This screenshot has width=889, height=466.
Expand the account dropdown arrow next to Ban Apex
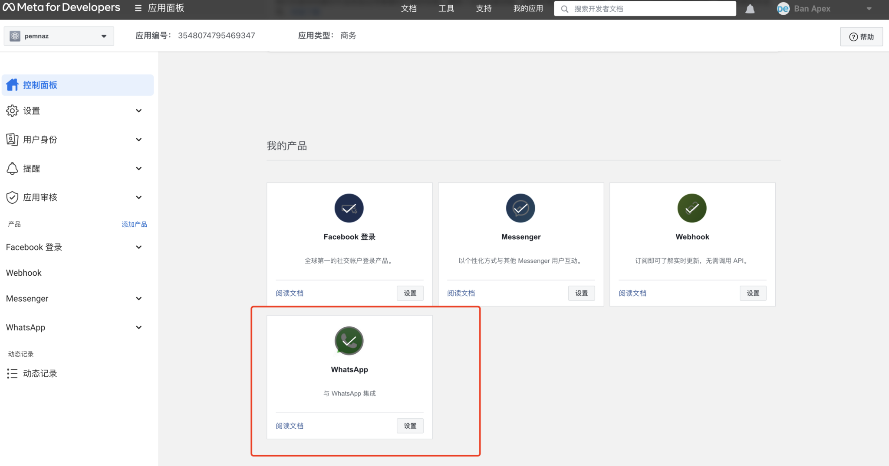pyautogui.click(x=869, y=9)
